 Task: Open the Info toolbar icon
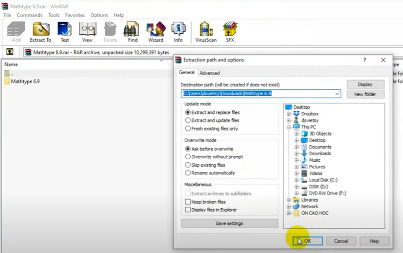[x=178, y=32]
